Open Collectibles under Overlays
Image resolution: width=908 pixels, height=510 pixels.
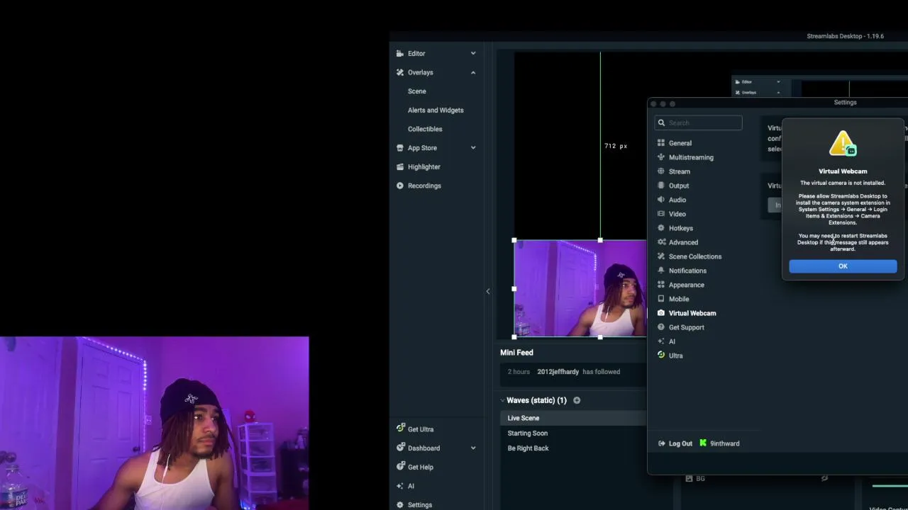tap(425, 129)
